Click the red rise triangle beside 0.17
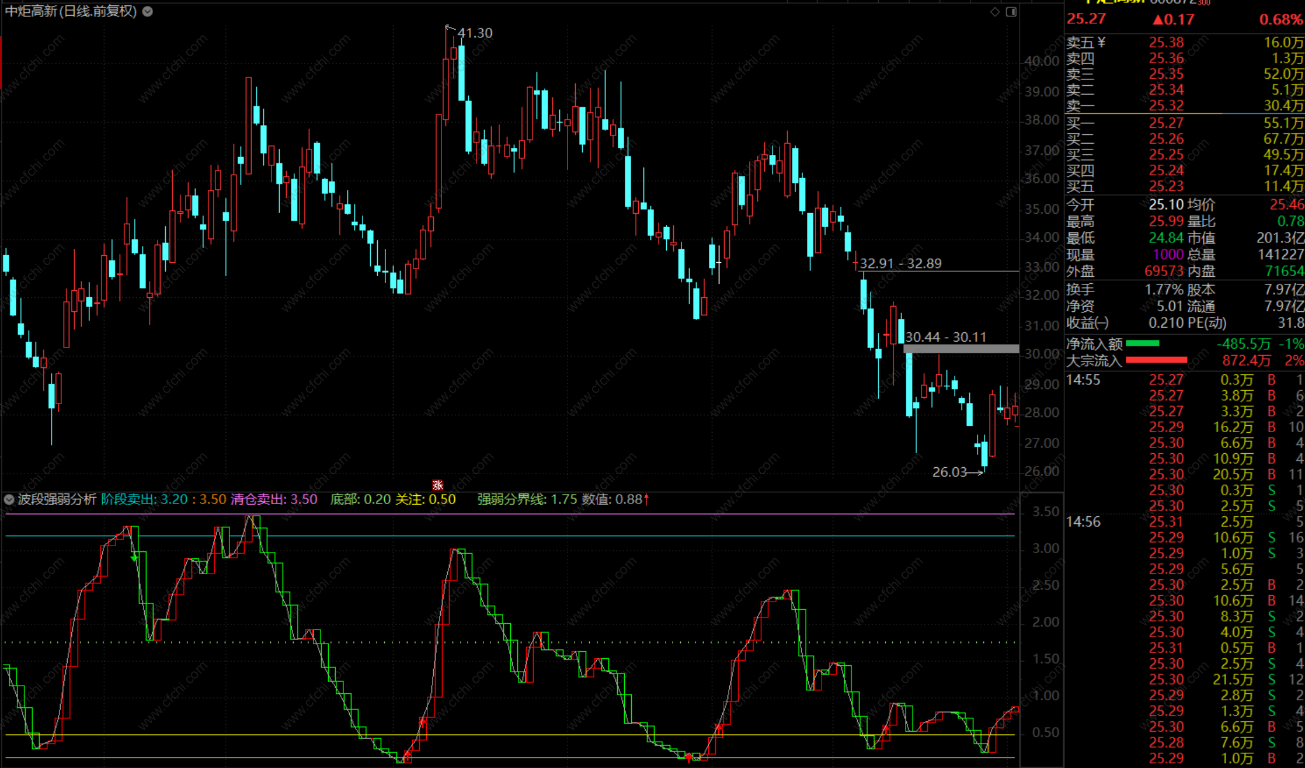Screen dimensions: 1305x768 [x=1158, y=19]
